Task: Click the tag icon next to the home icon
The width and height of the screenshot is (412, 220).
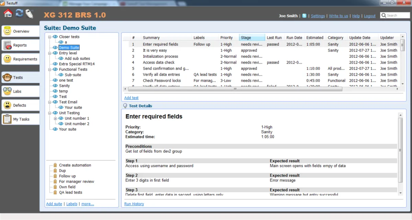Action: click(x=29, y=14)
